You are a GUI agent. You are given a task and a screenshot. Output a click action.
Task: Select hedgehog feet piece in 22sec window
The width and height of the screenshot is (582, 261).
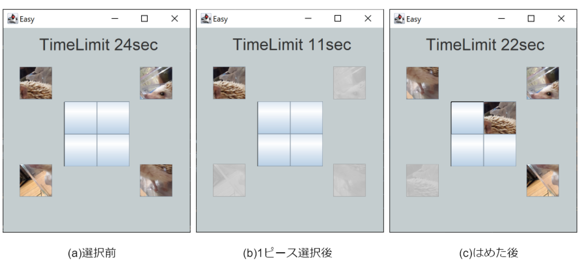pos(422,83)
